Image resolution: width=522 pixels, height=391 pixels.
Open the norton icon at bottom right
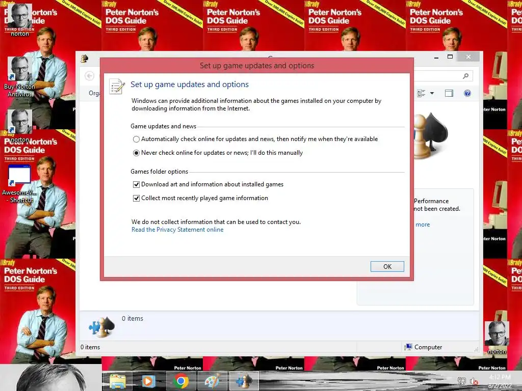[x=497, y=338]
